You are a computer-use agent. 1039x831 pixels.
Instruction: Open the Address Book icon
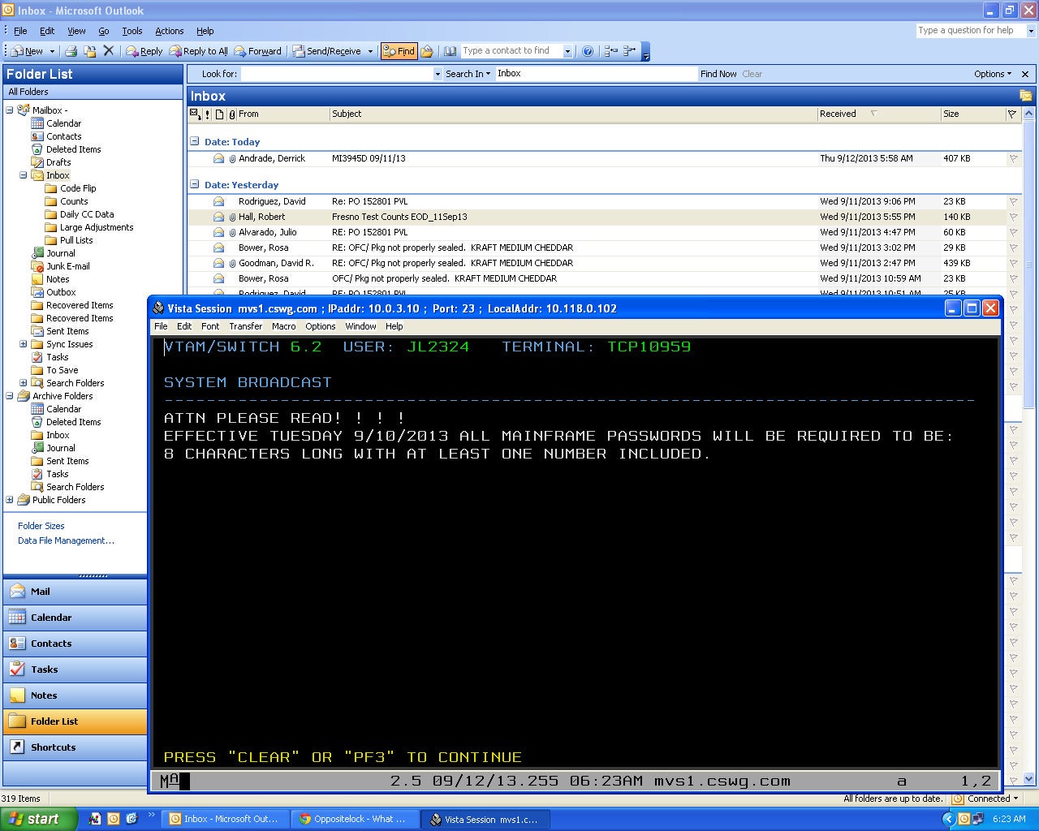[450, 51]
